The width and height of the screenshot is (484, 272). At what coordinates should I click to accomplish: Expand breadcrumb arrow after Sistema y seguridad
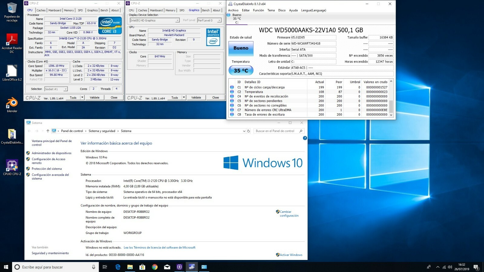point(118,131)
